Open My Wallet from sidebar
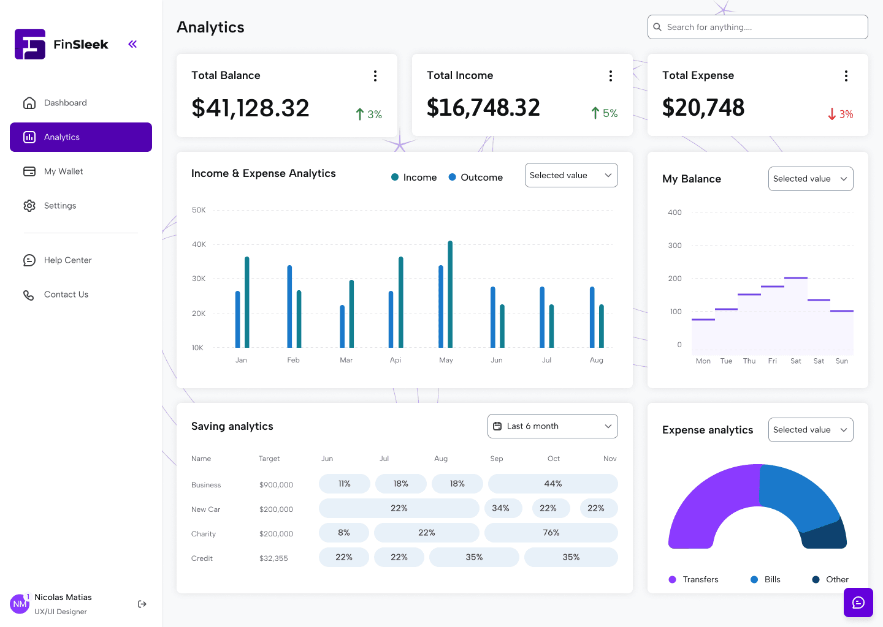The height and width of the screenshot is (627, 883). point(63,171)
